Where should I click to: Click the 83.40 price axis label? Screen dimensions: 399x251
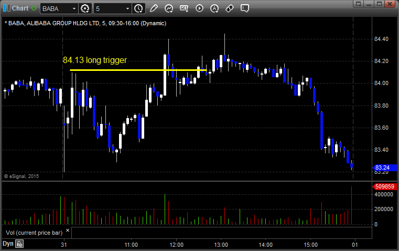(x=382, y=150)
